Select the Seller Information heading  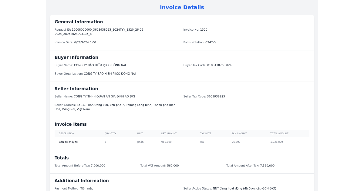pos(76,89)
